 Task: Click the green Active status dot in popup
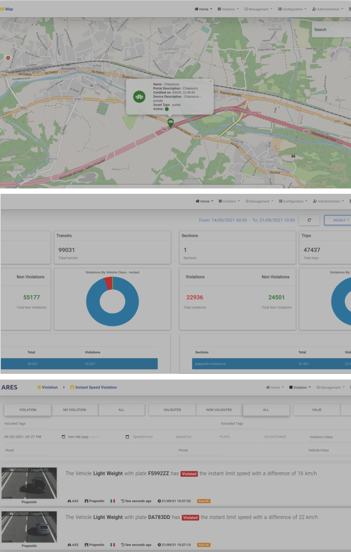pyautogui.click(x=167, y=109)
